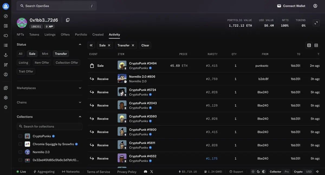
Task: Open the Privacy Policy link
Action: (x=127, y=172)
